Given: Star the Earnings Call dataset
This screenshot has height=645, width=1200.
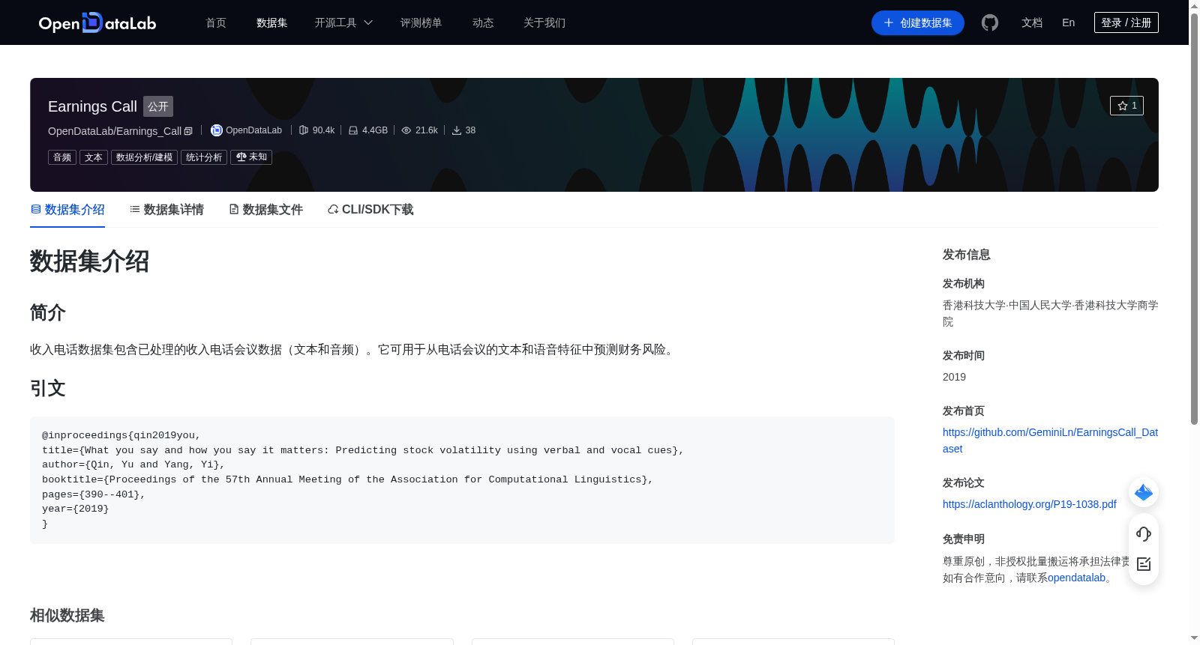Looking at the screenshot, I should 1126,106.
